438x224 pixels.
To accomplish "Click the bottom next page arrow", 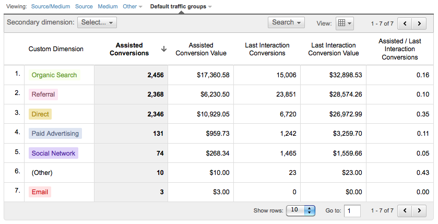I will tap(419, 210).
